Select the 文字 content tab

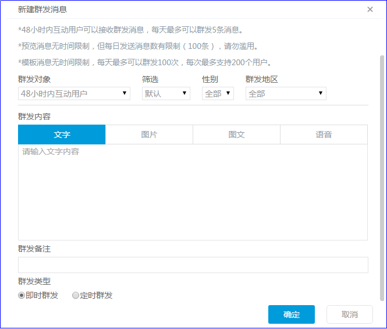coord(62,135)
